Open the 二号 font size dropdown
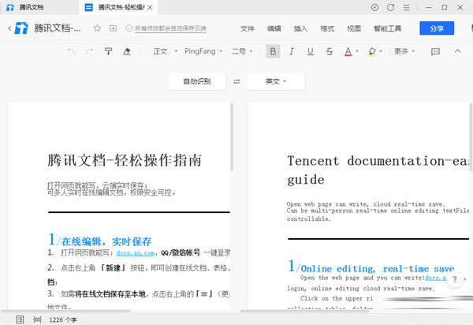This screenshot has height=325, width=473. pyautogui.click(x=242, y=51)
